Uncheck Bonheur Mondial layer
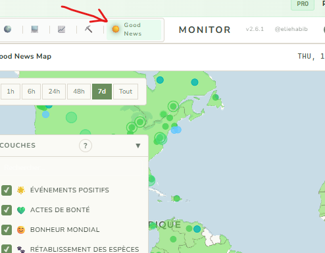Image resolution: width=325 pixels, height=253 pixels. tap(7, 230)
